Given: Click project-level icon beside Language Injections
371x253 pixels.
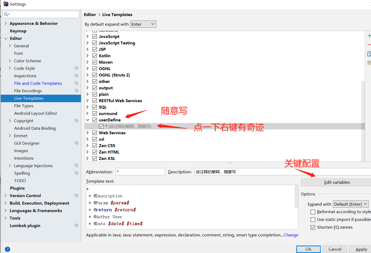Looking at the screenshot, I should [77, 166].
